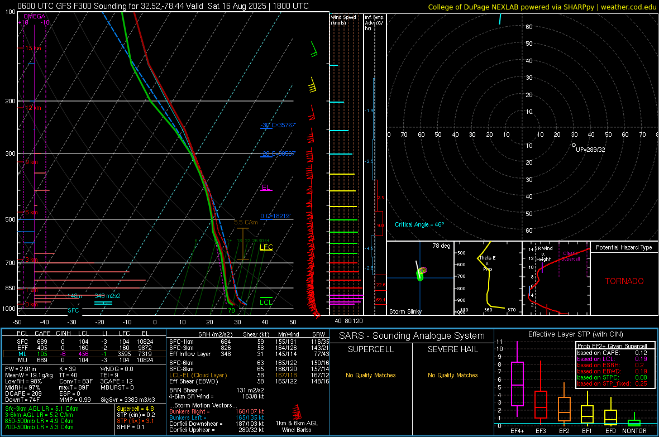Click the Prob EF2+ Given Supercell heading
This screenshot has width=659, height=437.
[x=612, y=346]
